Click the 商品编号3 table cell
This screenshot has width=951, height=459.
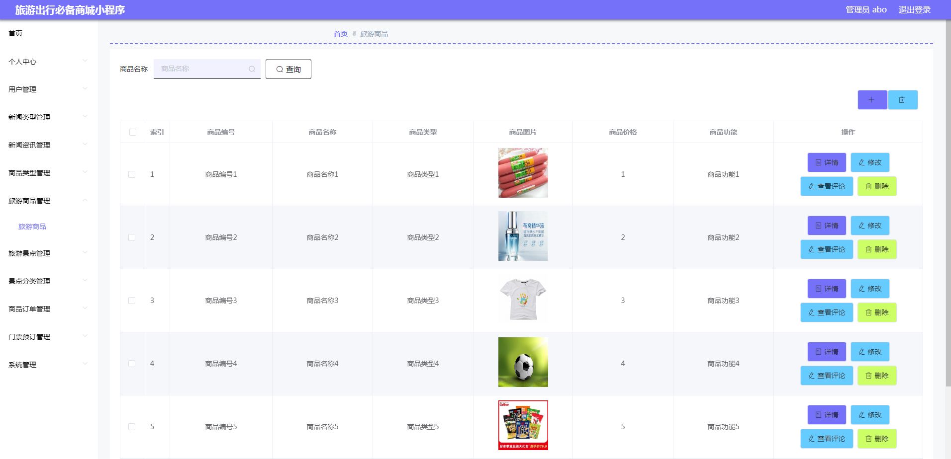[x=221, y=301]
